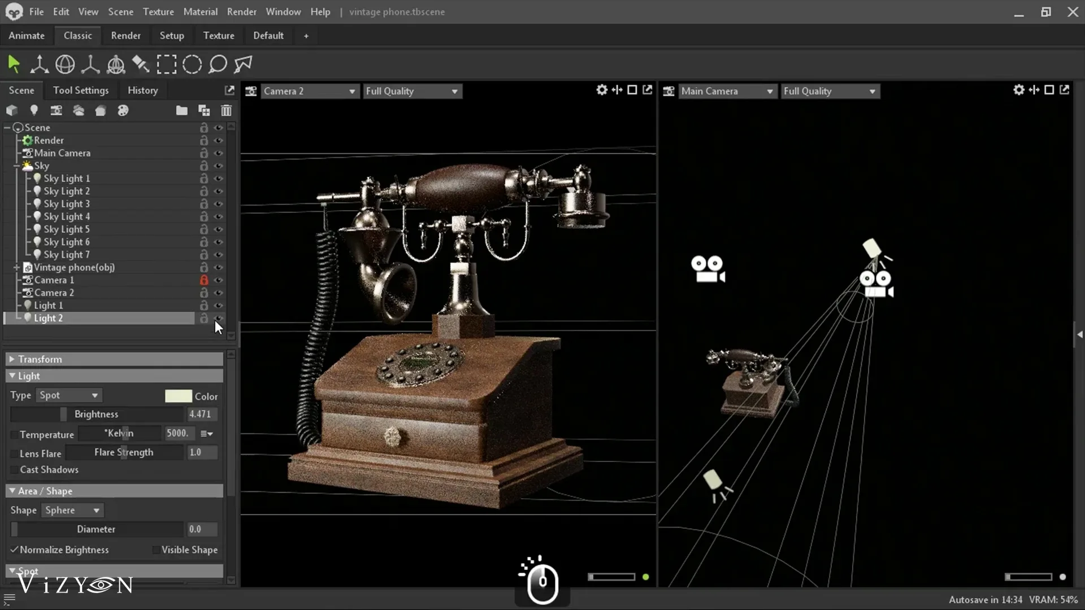This screenshot has width=1085, height=610.
Task: Enable the Cast Shadows checkbox
Action: pyautogui.click(x=15, y=469)
